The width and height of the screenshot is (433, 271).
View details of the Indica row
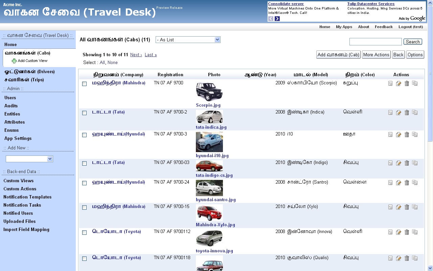point(390,112)
